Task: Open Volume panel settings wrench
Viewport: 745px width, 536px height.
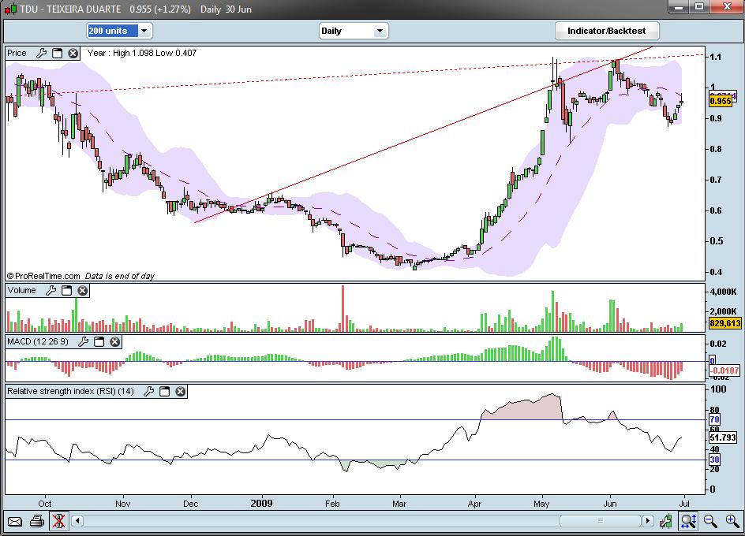Action: coord(51,291)
